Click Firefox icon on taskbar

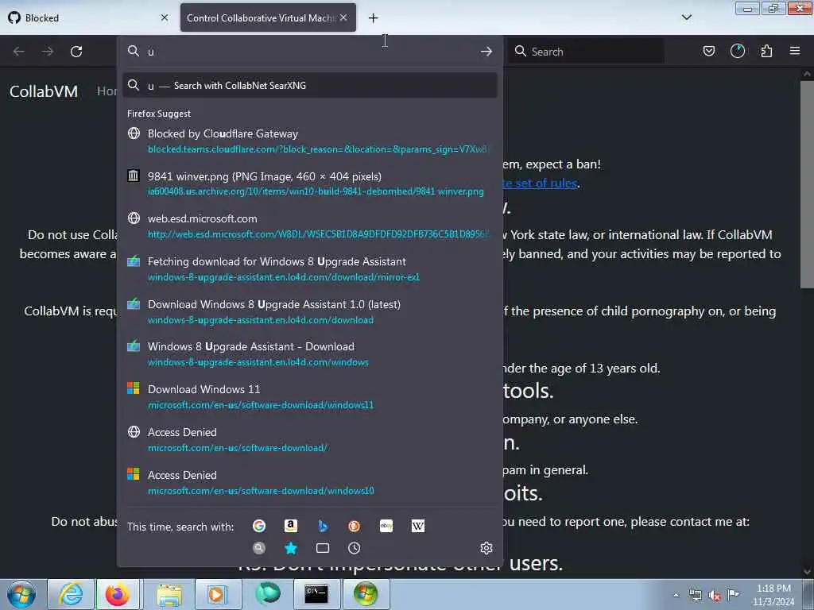pyautogui.click(x=118, y=594)
